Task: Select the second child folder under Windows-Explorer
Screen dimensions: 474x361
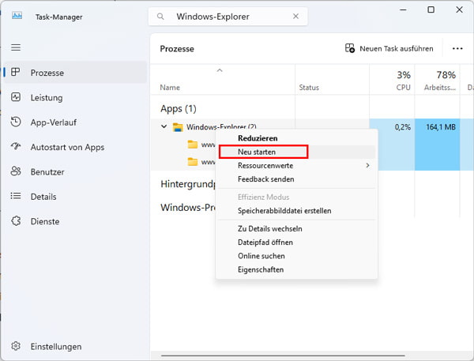Action: (x=193, y=162)
